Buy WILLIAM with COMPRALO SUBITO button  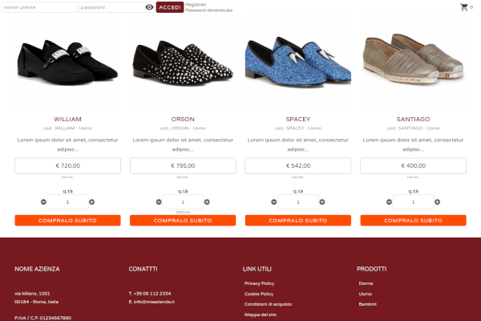[67, 220]
